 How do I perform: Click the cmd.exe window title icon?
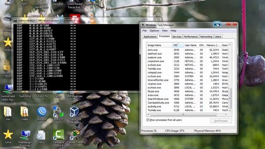[15, 21]
